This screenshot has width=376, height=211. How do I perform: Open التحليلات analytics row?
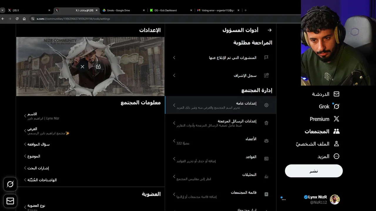[221, 177]
